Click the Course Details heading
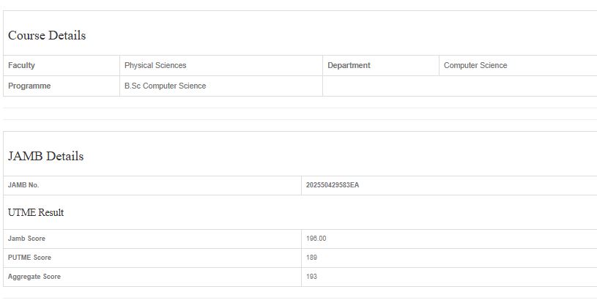This screenshot has width=597, height=303. point(47,36)
